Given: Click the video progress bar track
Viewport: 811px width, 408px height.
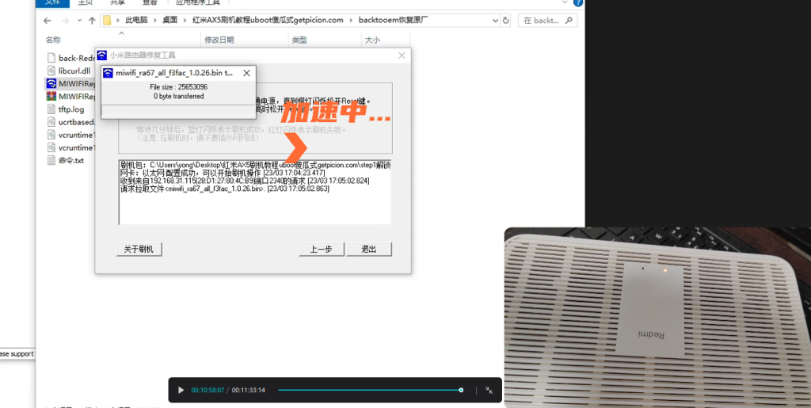Looking at the screenshot, I should pyautogui.click(x=369, y=390).
